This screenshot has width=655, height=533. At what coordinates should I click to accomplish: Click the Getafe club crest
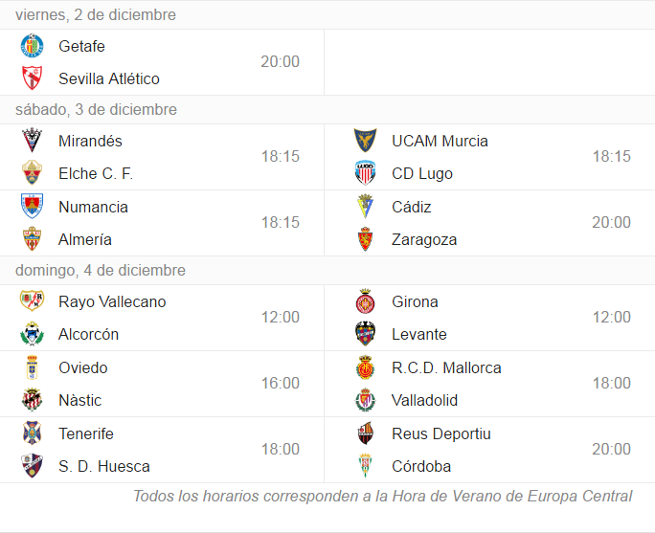[33, 46]
